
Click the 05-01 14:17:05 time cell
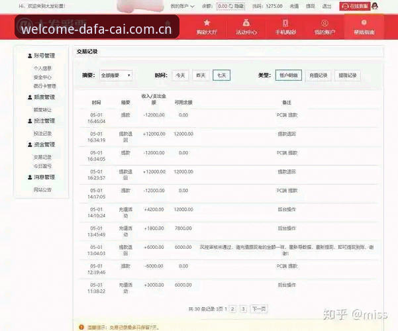(x=96, y=194)
